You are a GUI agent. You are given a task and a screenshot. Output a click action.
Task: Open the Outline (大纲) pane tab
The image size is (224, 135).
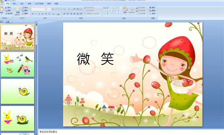click(x=8, y=22)
